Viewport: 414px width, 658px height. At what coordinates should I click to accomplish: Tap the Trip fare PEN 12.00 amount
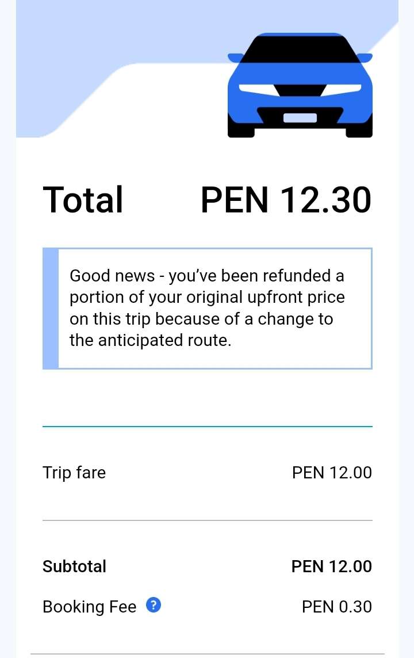point(332,473)
